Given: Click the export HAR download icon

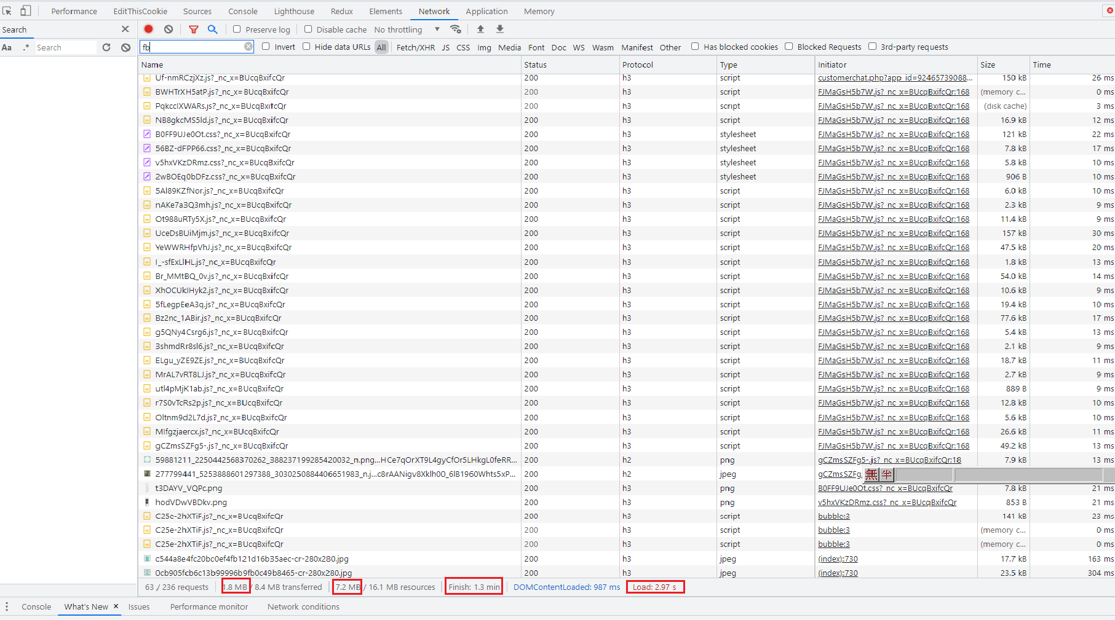Looking at the screenshot, I should click(500, 29).
